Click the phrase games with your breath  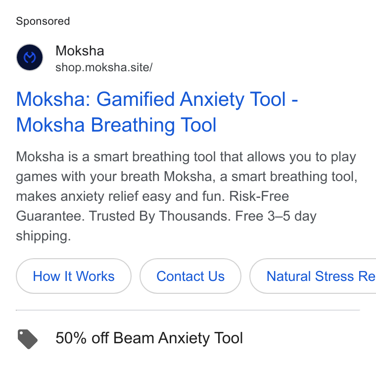point(88,177)
